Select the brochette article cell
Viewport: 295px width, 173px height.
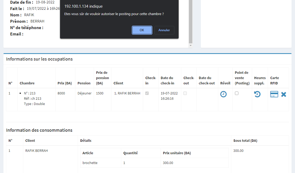tap(90, 163)
